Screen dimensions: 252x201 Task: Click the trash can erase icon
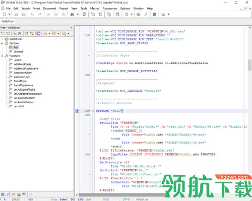pyautogui.click(x=154, y=15)
